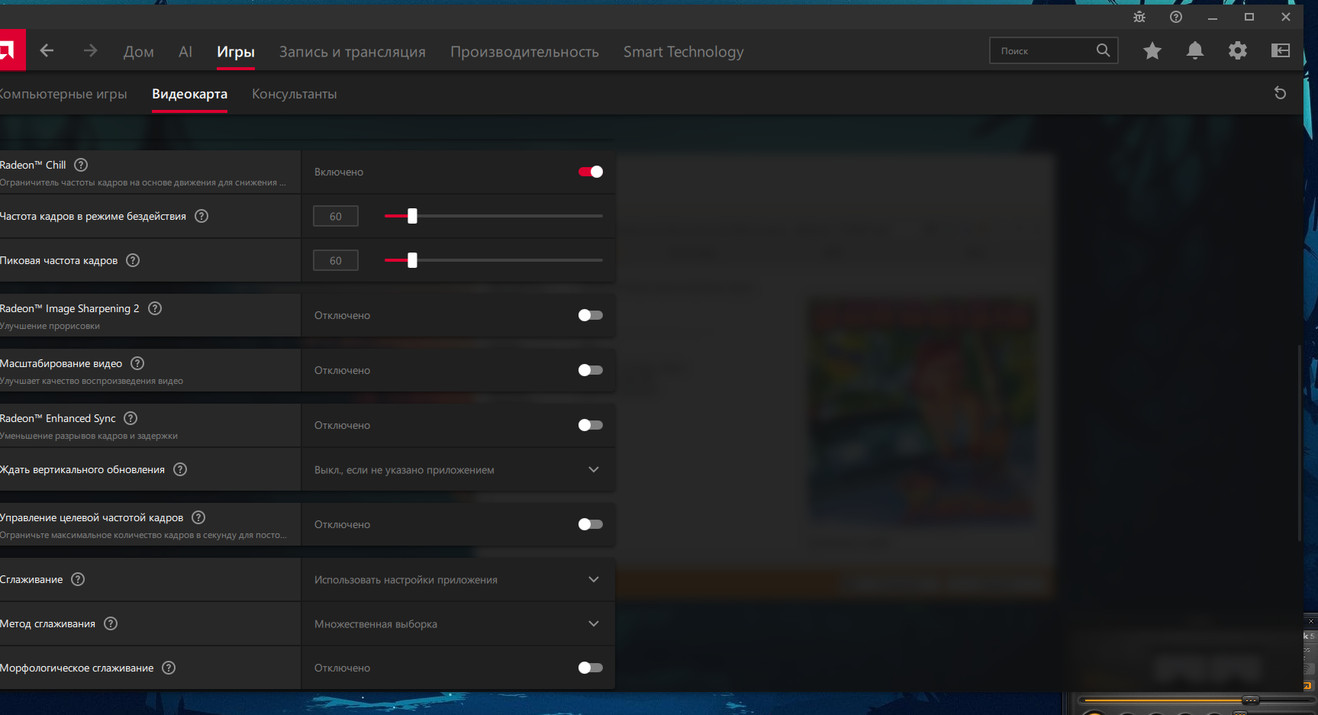Close the AMD Software window
The width and height of the screenshot is (1318, 715).
point(1286,17)
